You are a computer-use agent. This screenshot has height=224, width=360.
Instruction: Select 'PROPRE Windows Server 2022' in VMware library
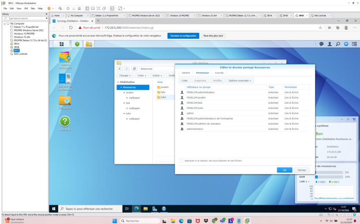29,30
